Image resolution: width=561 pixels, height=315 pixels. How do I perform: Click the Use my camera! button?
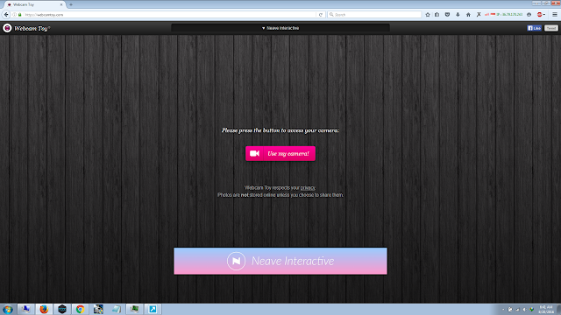point(280,154)
